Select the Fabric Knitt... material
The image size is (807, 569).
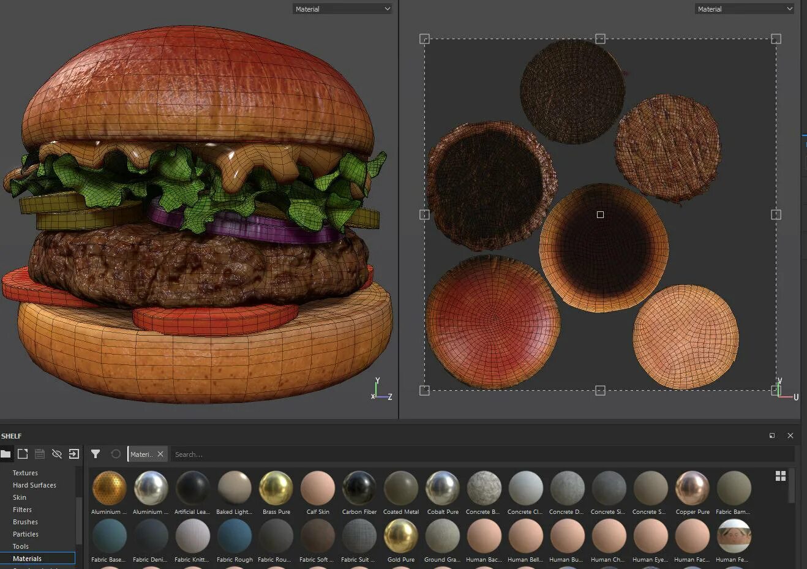point(193,536)
